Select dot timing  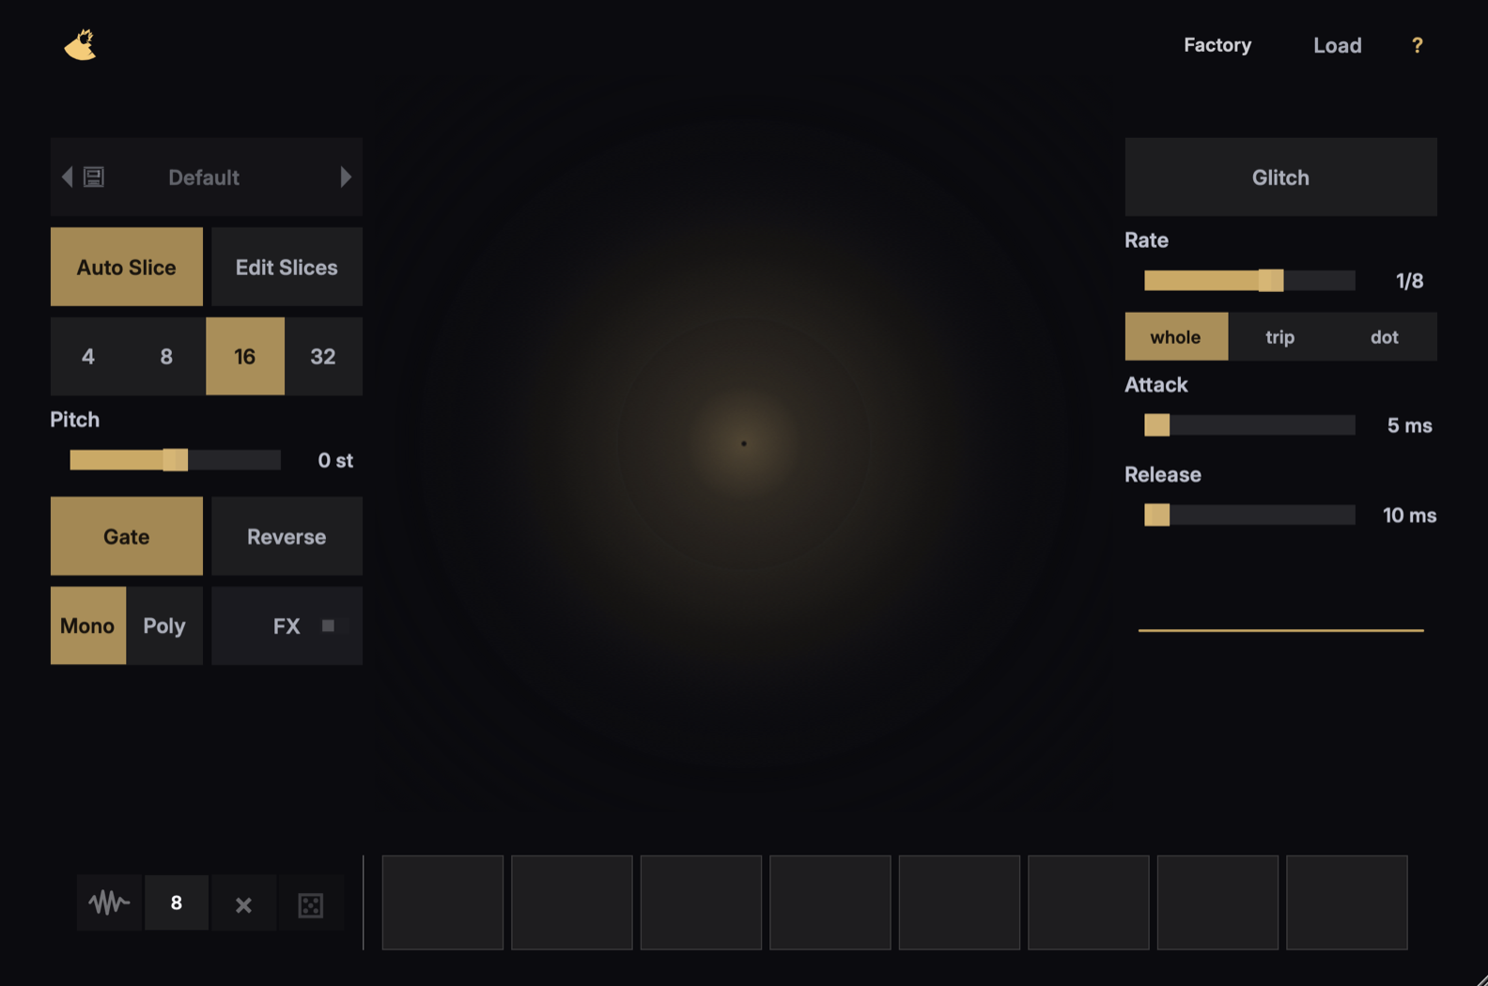pyautogui.click(x=1385, y=336)
